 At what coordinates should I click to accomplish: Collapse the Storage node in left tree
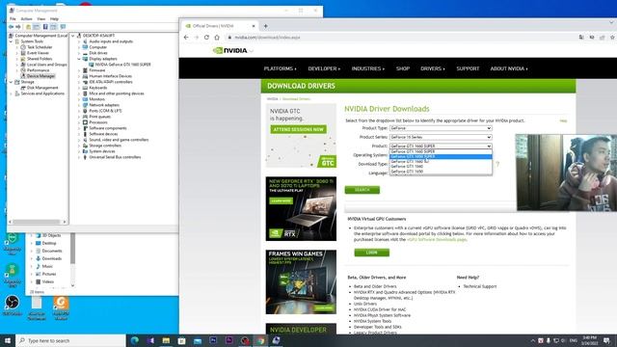11,82
